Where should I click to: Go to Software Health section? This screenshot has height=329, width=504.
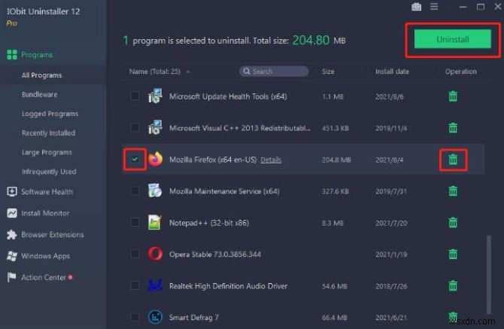click(x=47, y=192)
